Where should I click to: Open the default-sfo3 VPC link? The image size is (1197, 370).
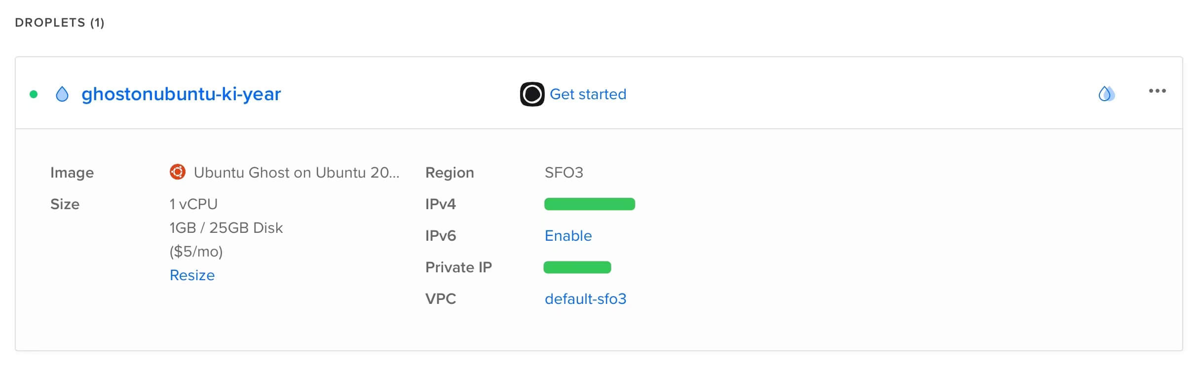585,299
